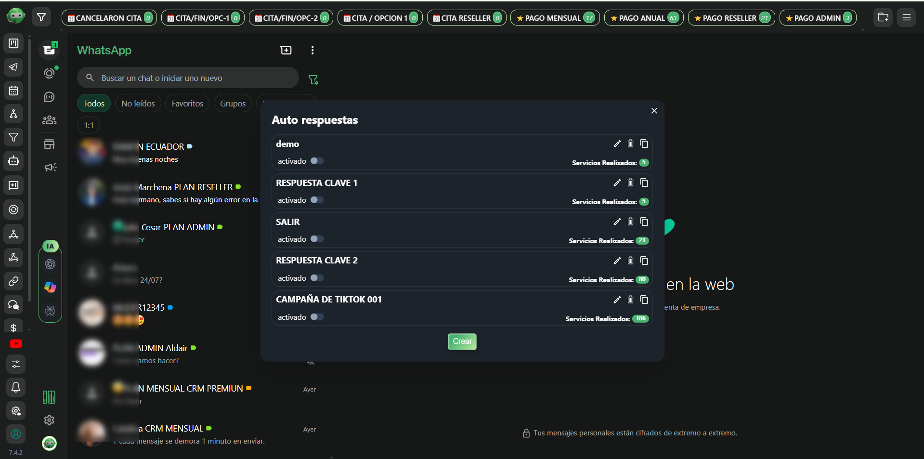Image resolution: width=924 pixels, height=459 pixels.
Task: Edit the demo auto response with the pencil icon
Action: click(617, 144)
